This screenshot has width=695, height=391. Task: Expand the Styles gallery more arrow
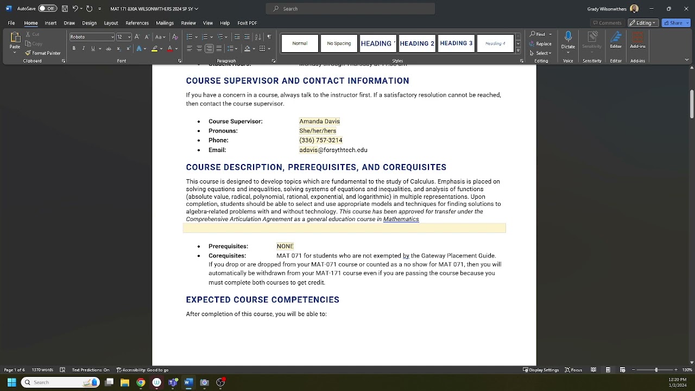tap(518, 51)
